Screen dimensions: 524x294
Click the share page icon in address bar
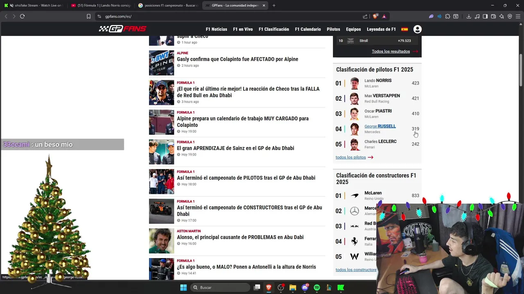365,16
